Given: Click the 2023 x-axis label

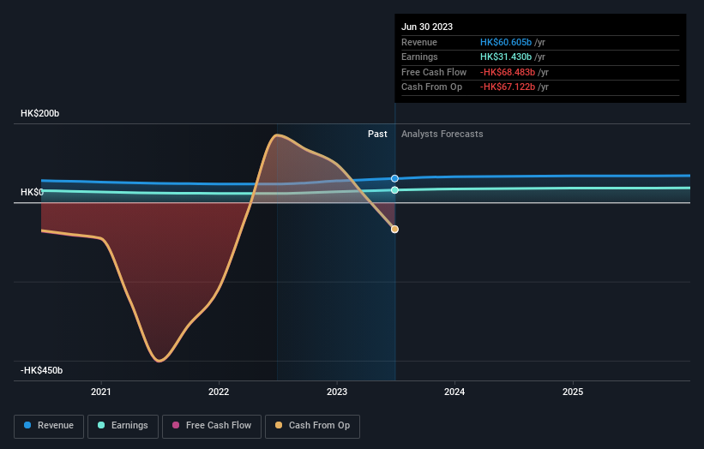Looking at the screenshot, I should [x=337, y=392].
